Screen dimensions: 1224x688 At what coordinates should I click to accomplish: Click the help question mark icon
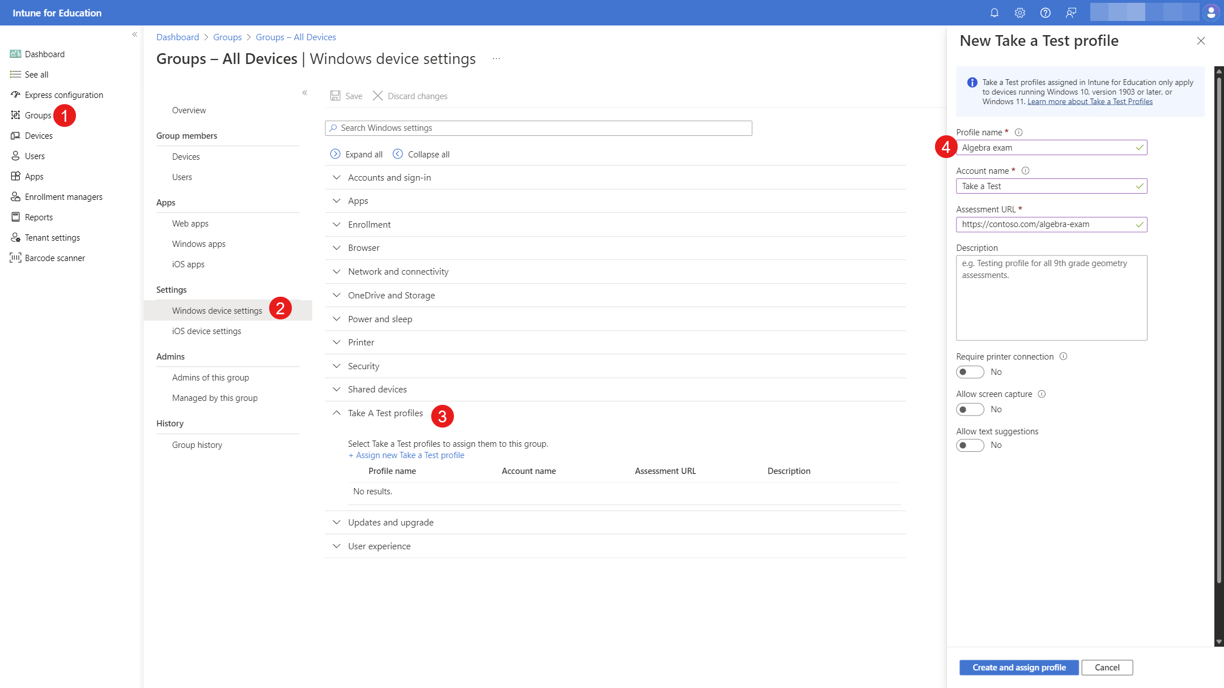1045,12
